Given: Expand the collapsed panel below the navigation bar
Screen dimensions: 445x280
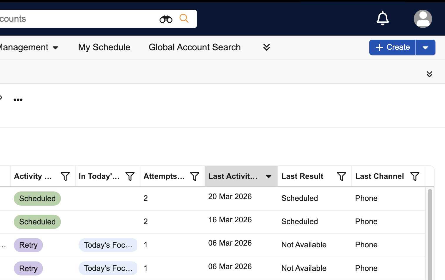Looking at the screenshot, I should tap(429, 74).
